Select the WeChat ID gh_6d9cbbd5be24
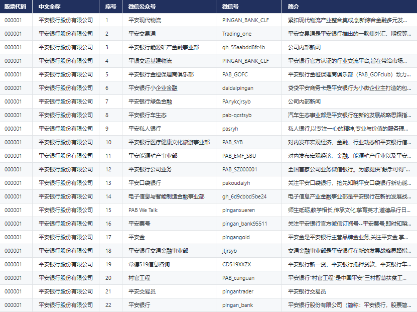Image resolution: width=417 pixels, height=312 pixels. click(x=244, y=197)
